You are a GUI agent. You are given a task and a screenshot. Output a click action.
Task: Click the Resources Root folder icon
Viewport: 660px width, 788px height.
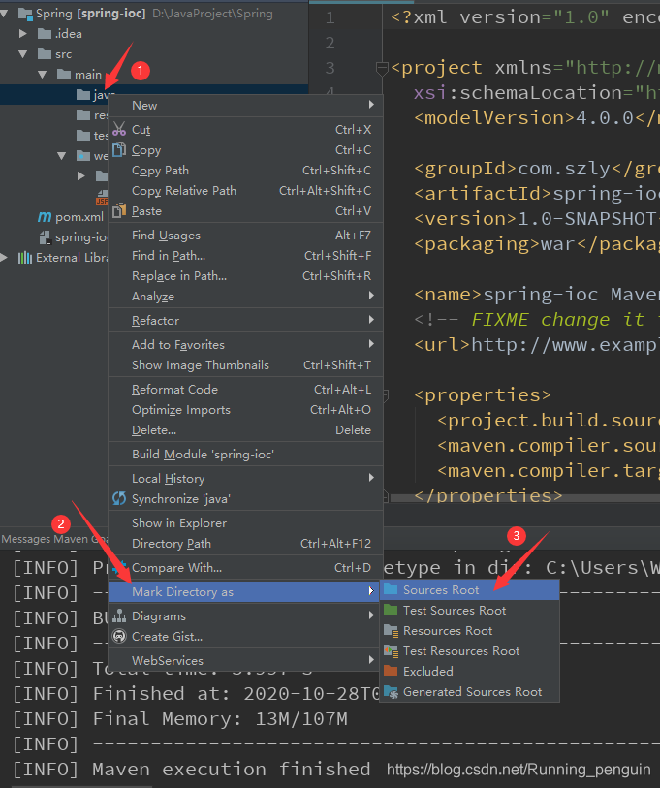(391, 630)
